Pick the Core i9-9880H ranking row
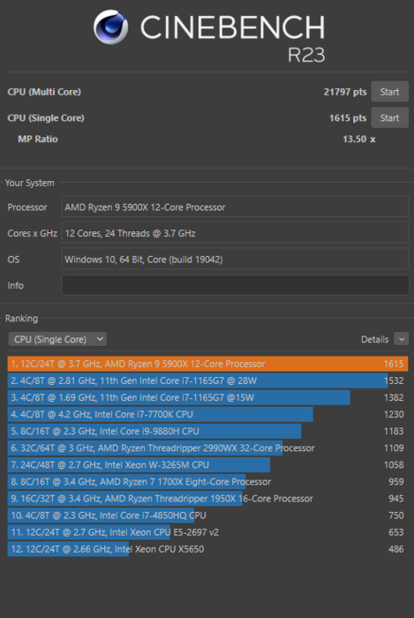 coord(207,431)
